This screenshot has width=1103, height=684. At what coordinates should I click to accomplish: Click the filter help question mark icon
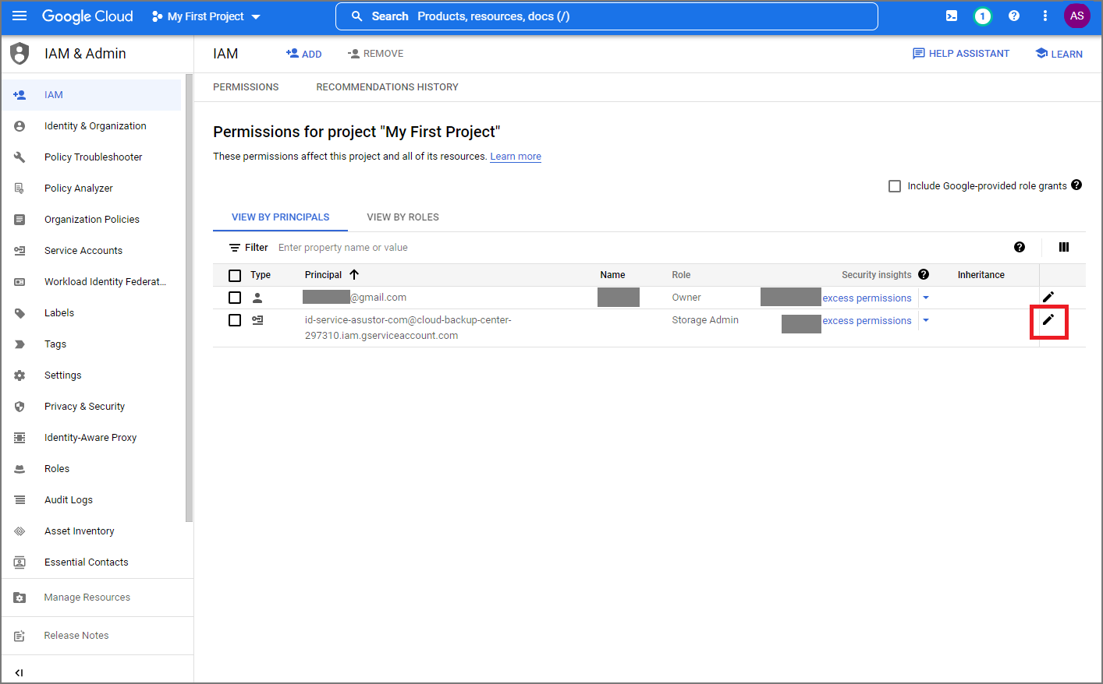(x=1020, y=247)
